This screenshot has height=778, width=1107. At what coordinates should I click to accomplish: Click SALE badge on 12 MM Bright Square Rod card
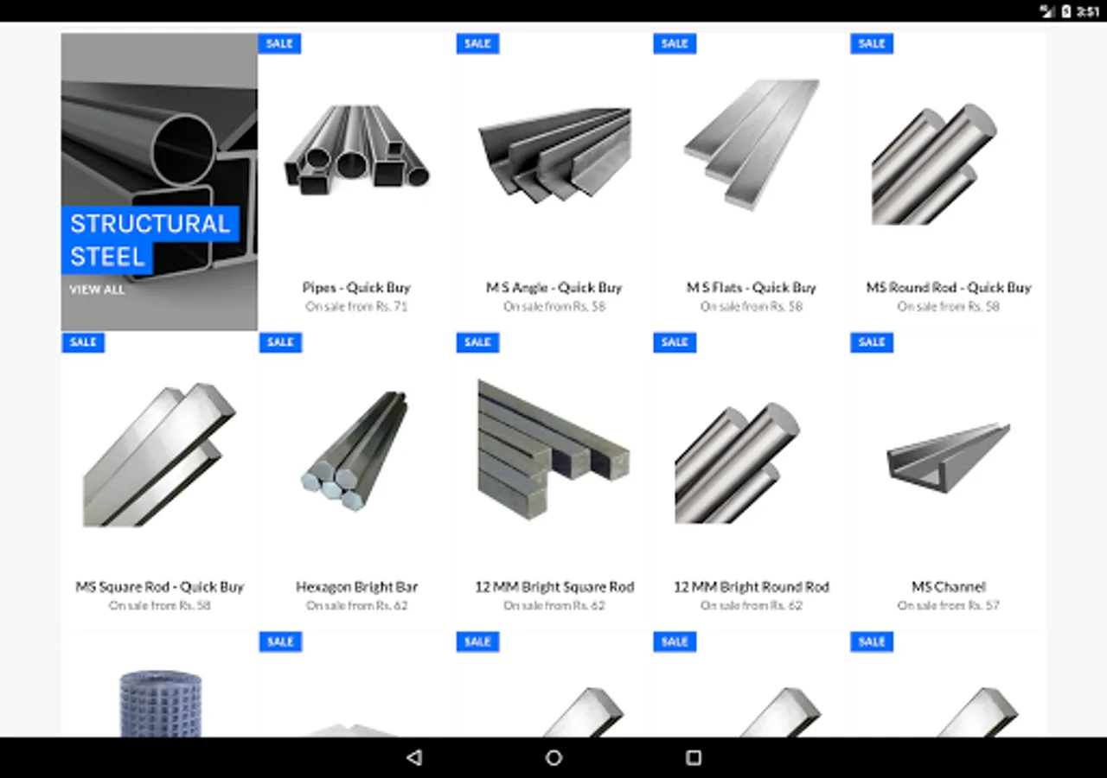477,342
